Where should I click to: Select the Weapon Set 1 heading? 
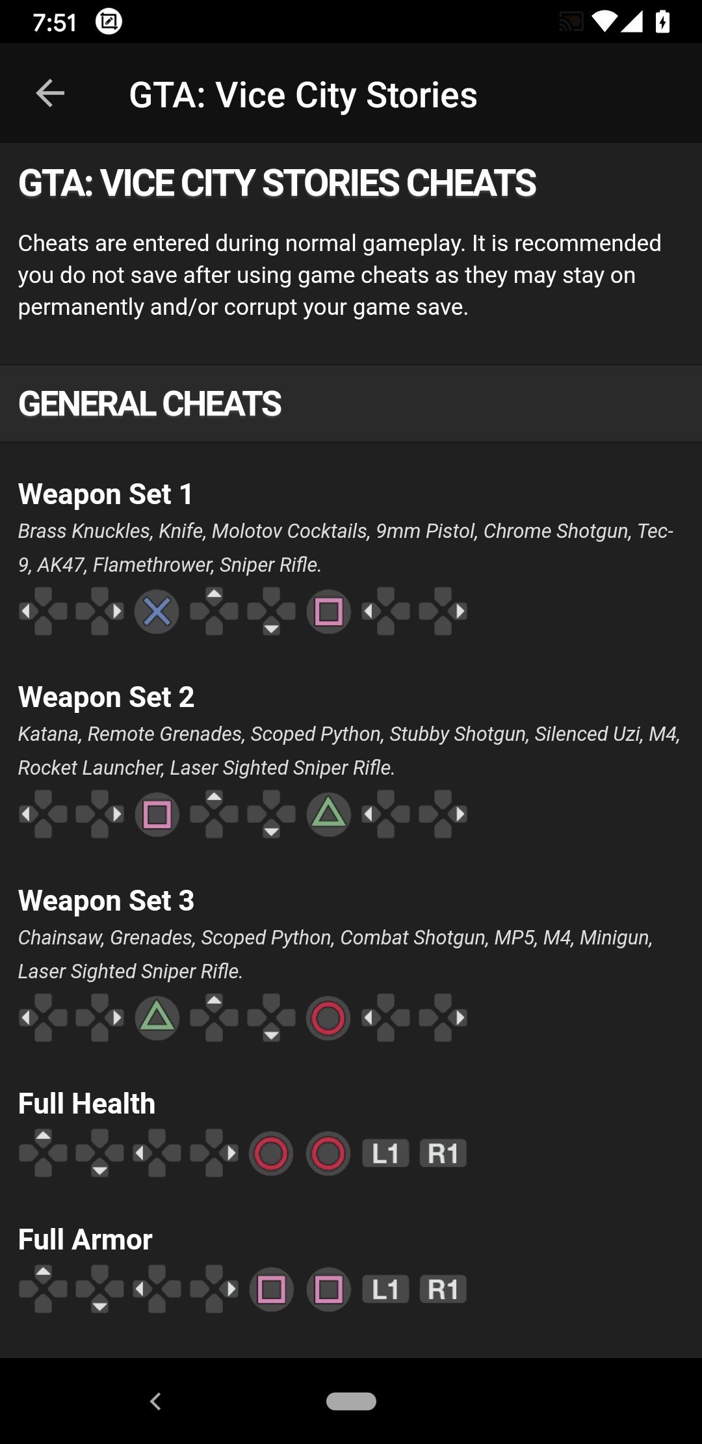pos(105,494)
